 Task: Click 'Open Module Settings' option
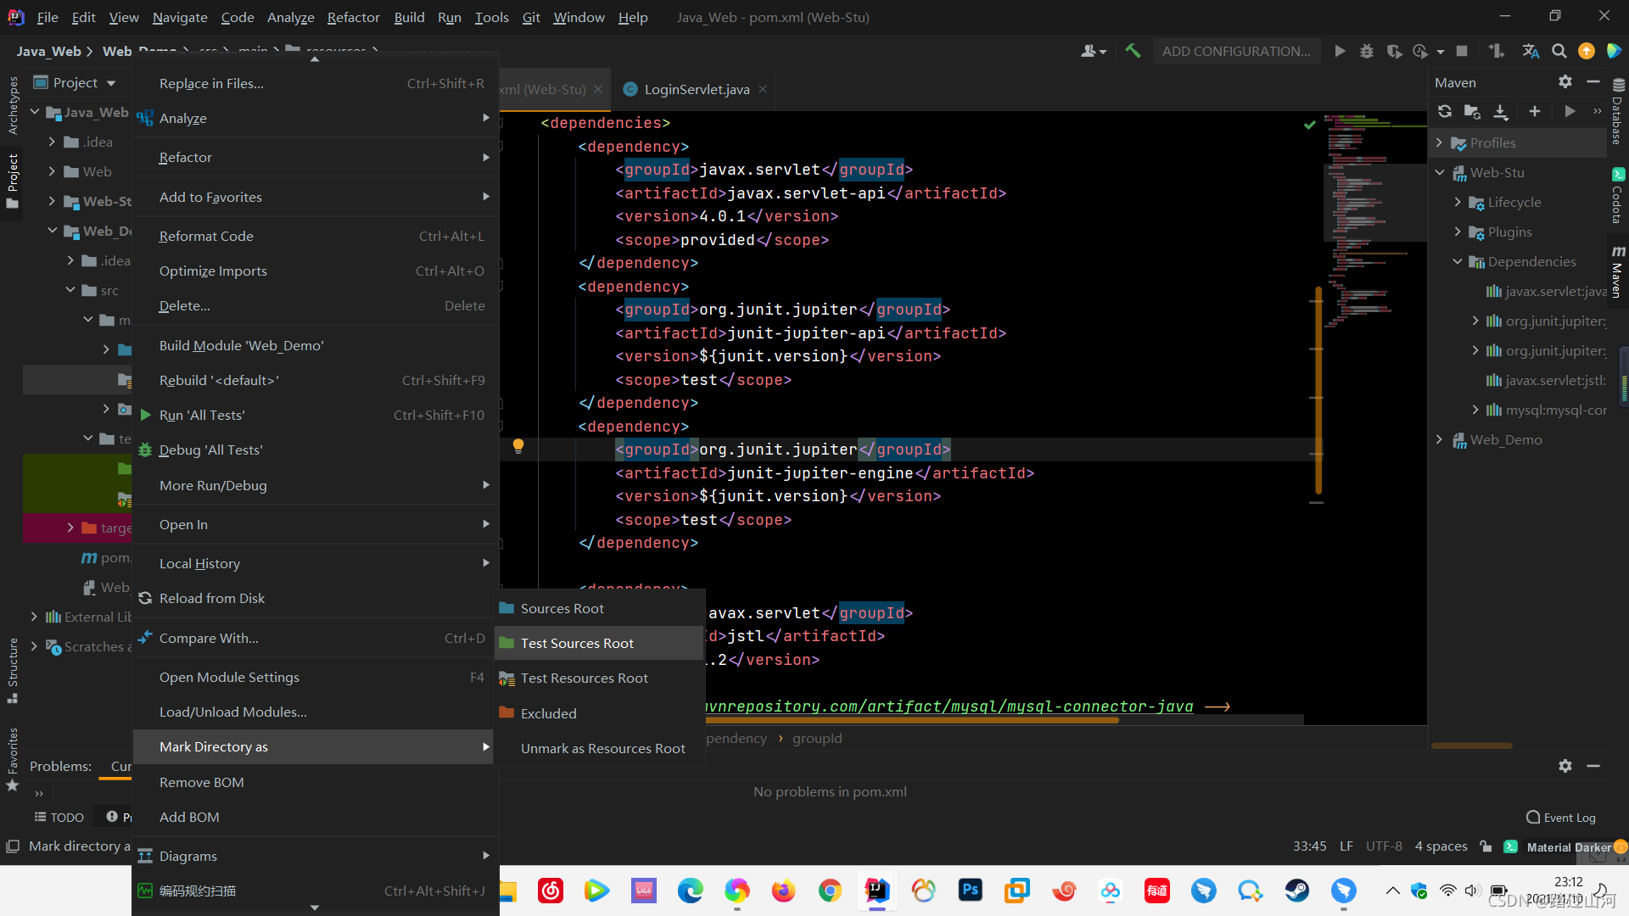tap(229, 677)
